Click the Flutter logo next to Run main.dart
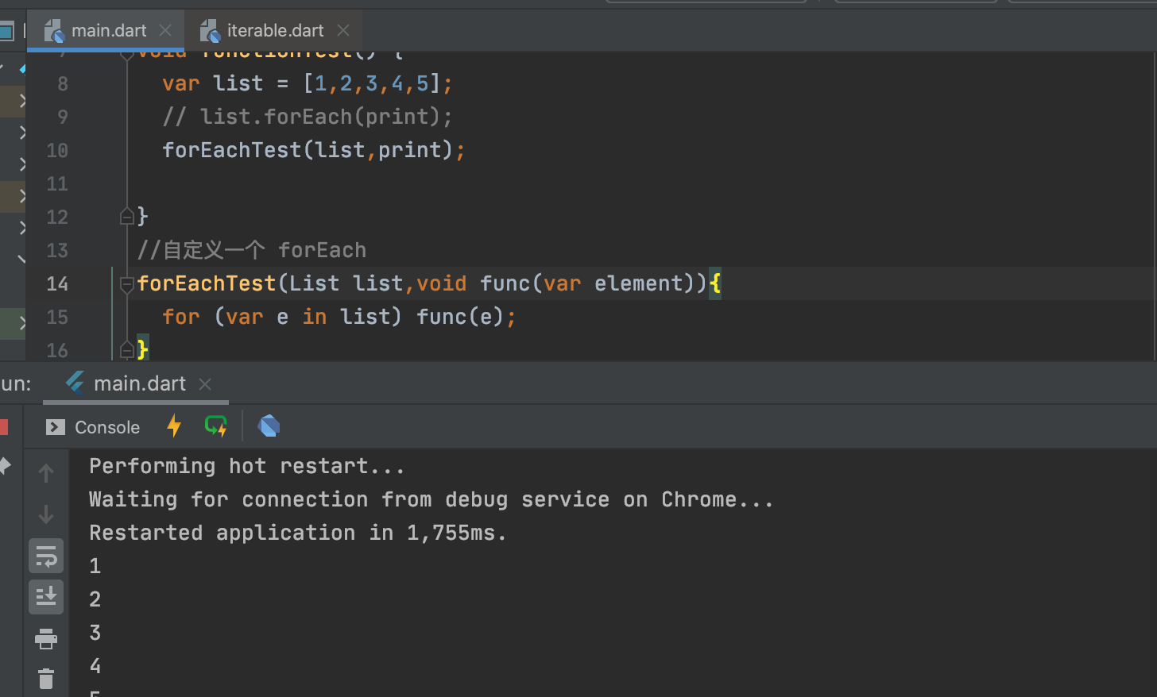The width and height of the screenshot is (1157, 697). 74,383
